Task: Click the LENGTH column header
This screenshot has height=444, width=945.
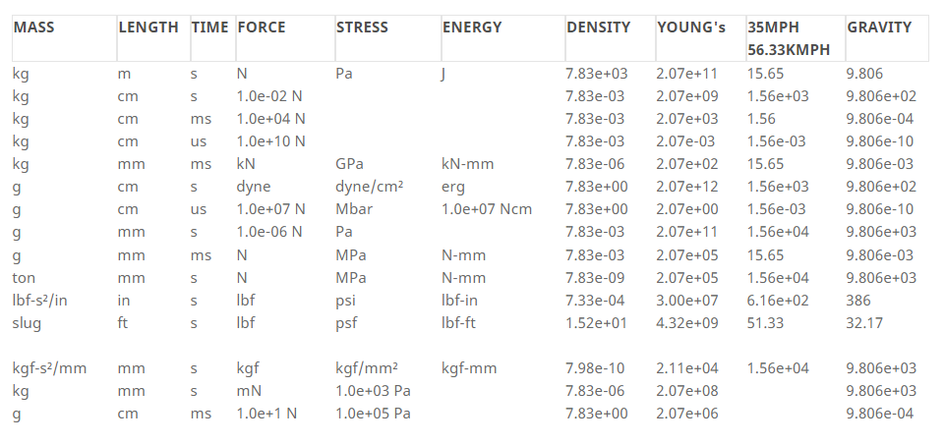Action: [148, 28]
